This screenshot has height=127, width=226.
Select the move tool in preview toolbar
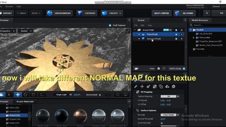pyautogui.click(x=18, y=95)
